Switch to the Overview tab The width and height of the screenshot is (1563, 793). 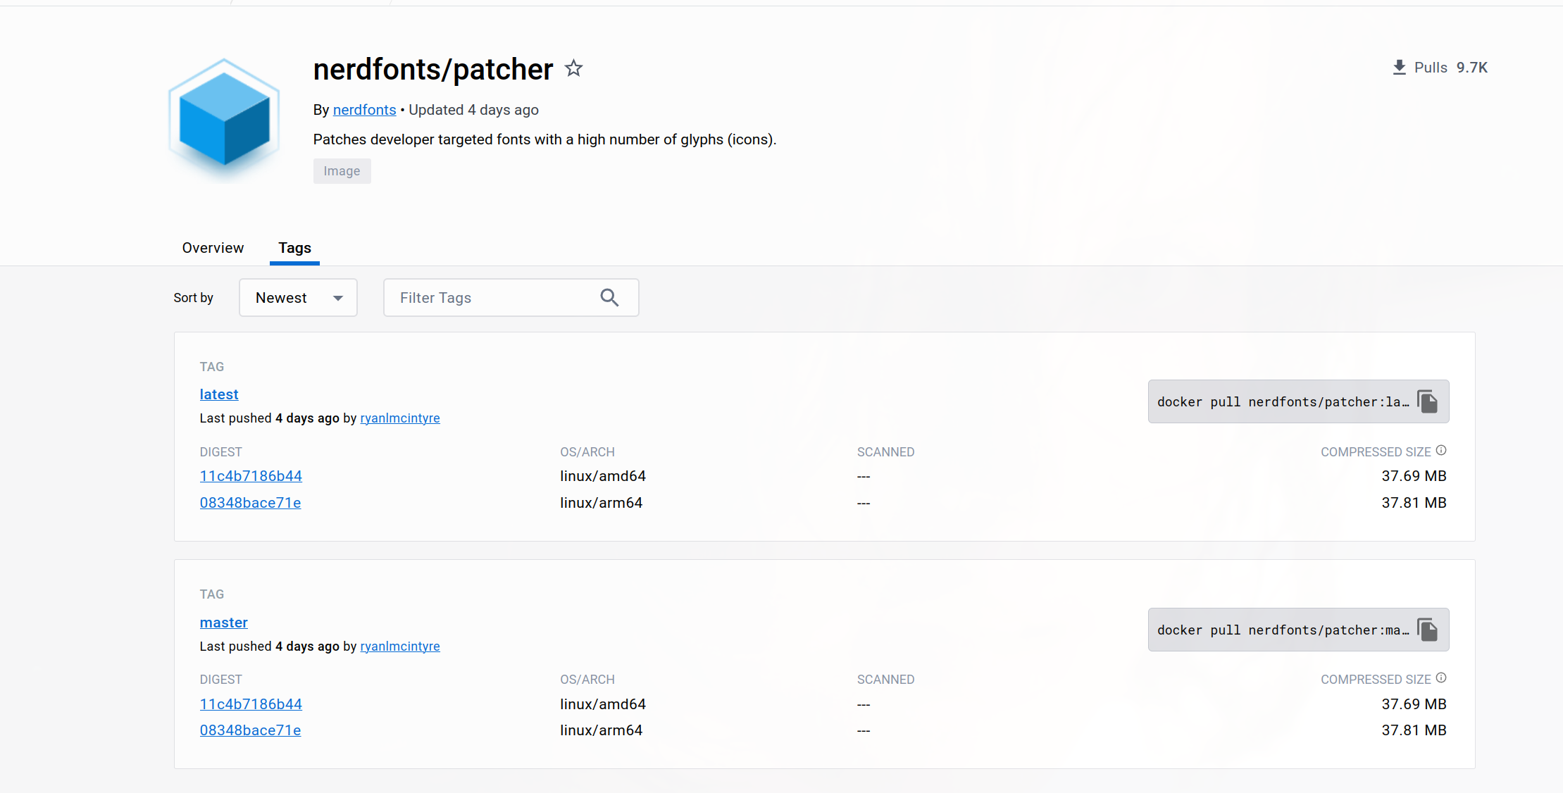[x=212, y=248]
